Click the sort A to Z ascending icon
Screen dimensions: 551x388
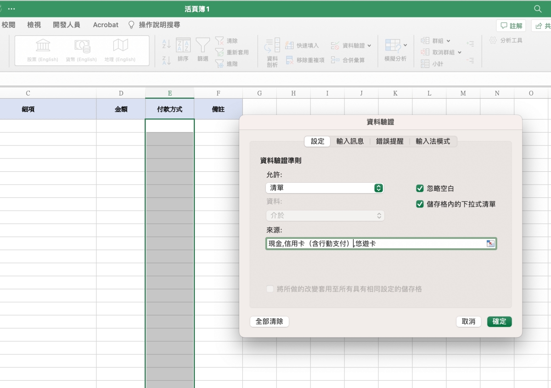[166, 44]
